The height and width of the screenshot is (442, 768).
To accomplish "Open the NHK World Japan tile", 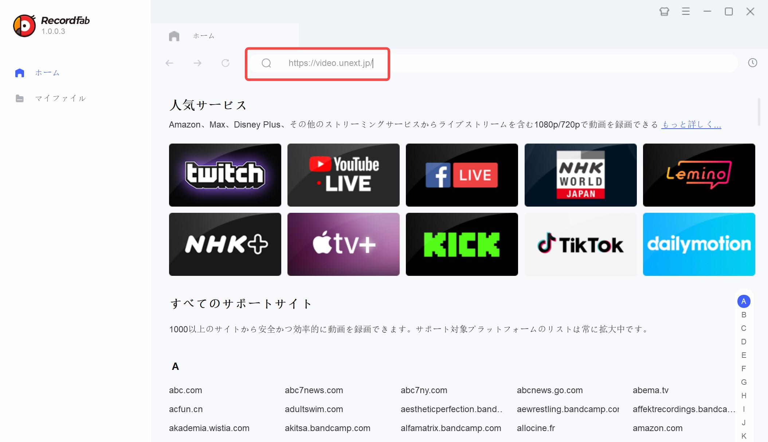I will coord(581,175).
